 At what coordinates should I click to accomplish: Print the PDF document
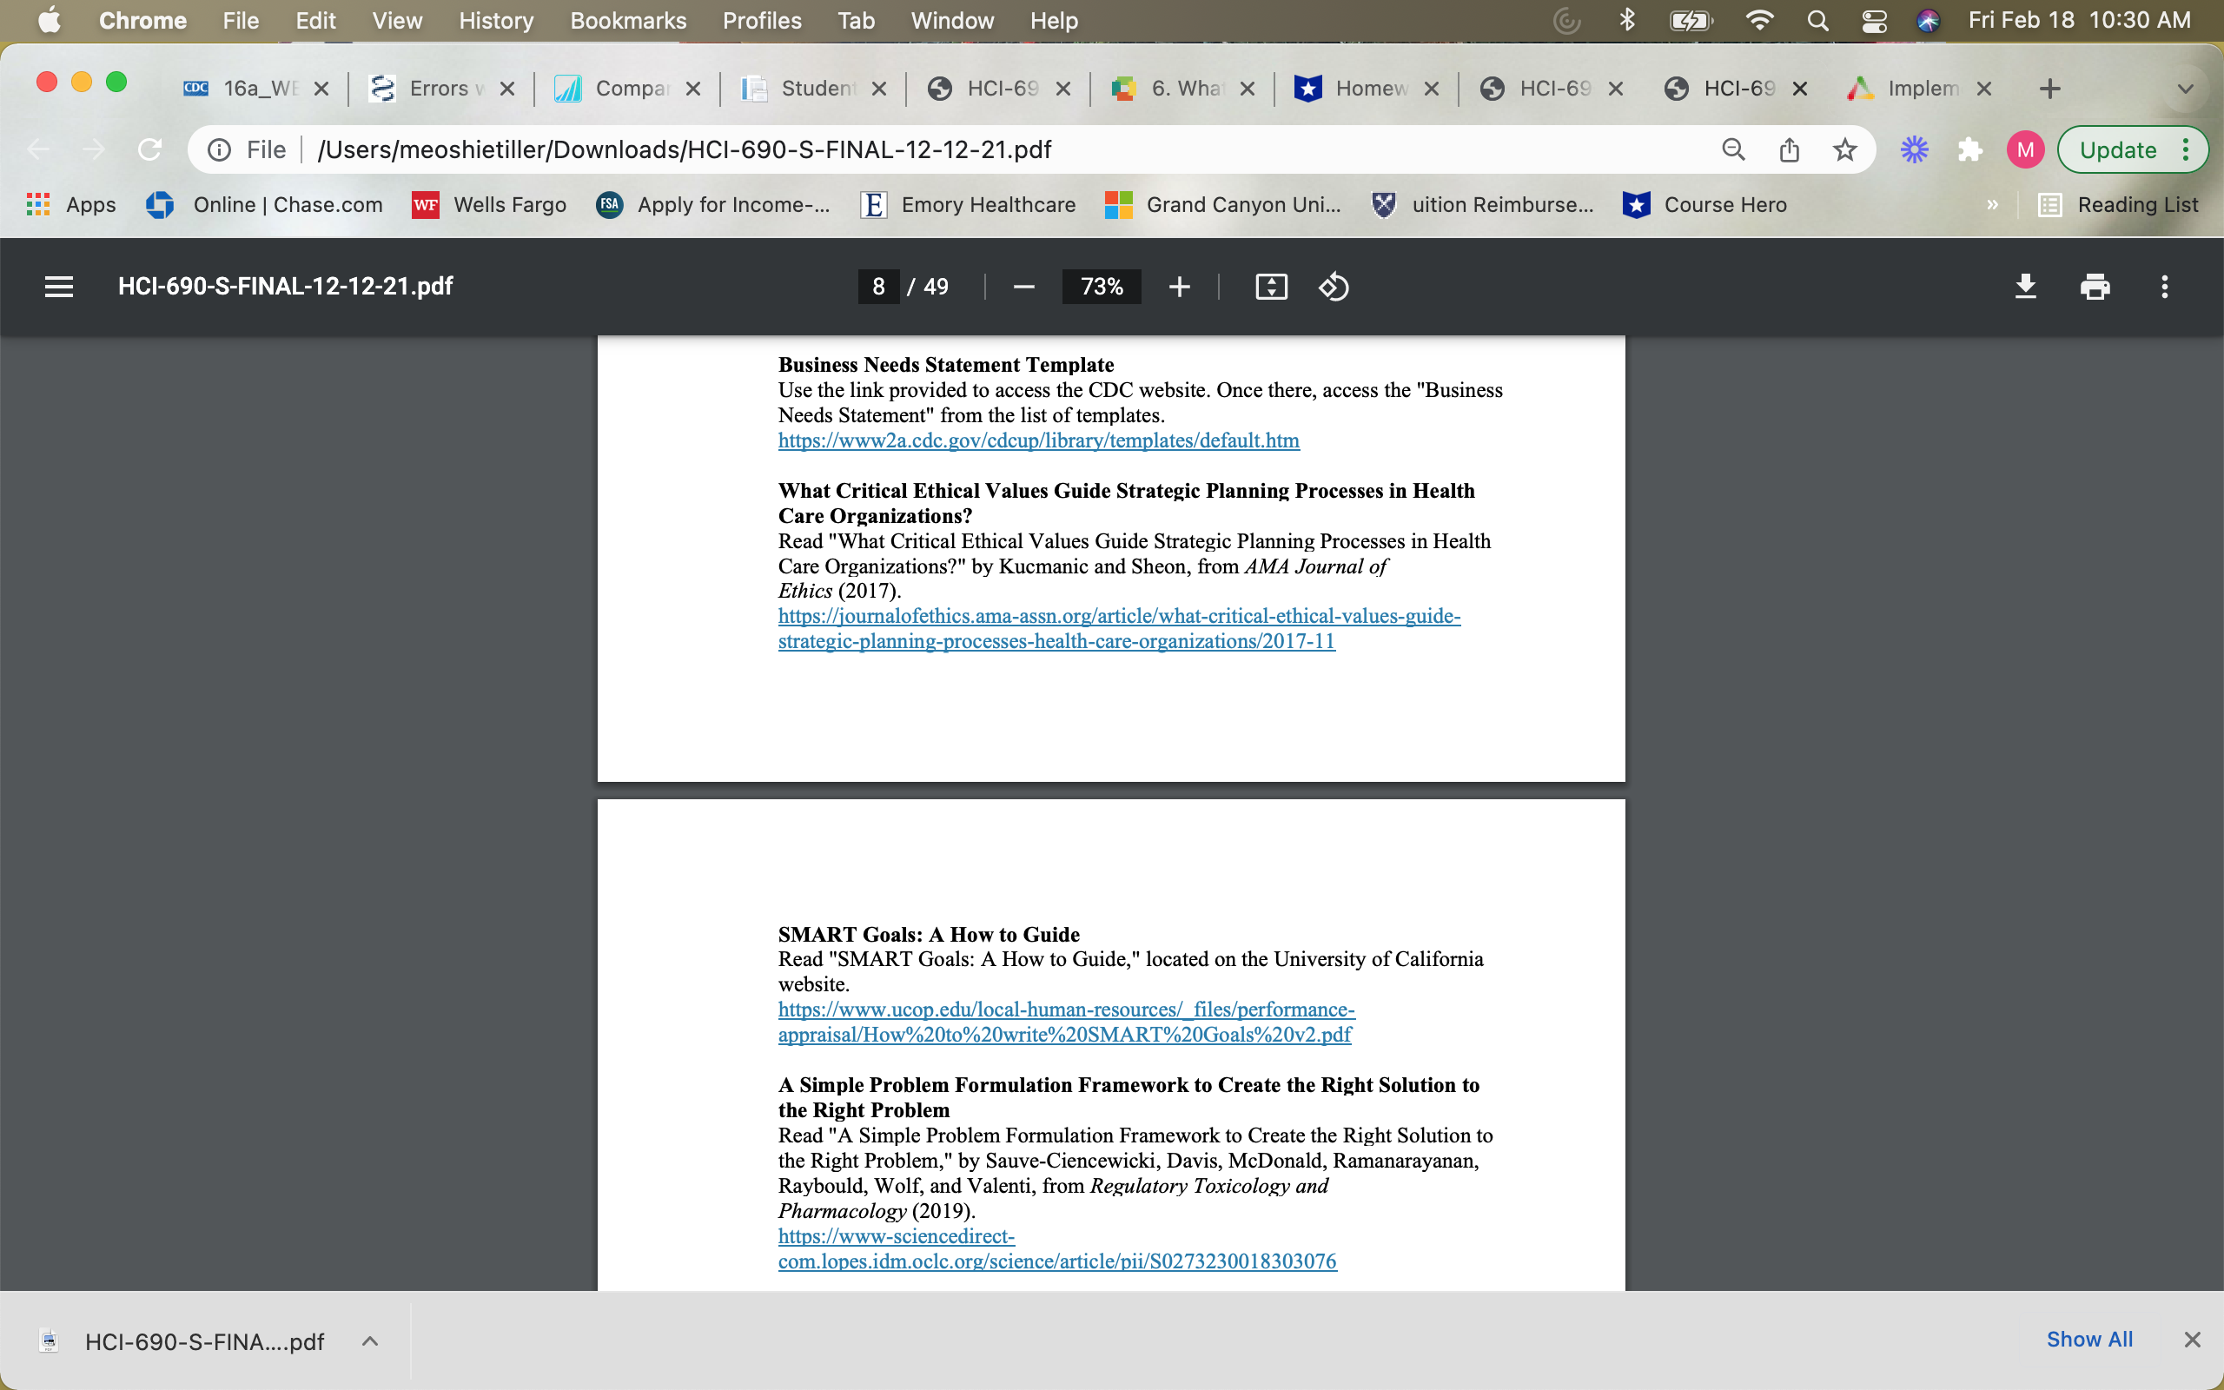(2095, 286)
